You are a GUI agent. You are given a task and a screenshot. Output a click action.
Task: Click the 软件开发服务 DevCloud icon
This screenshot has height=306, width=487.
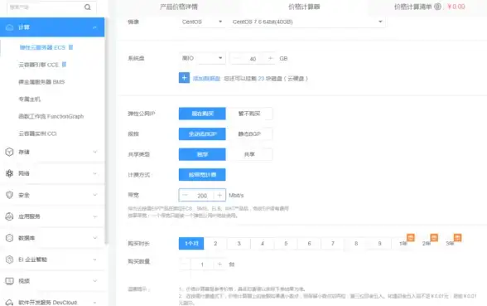(x=10, y=302)
